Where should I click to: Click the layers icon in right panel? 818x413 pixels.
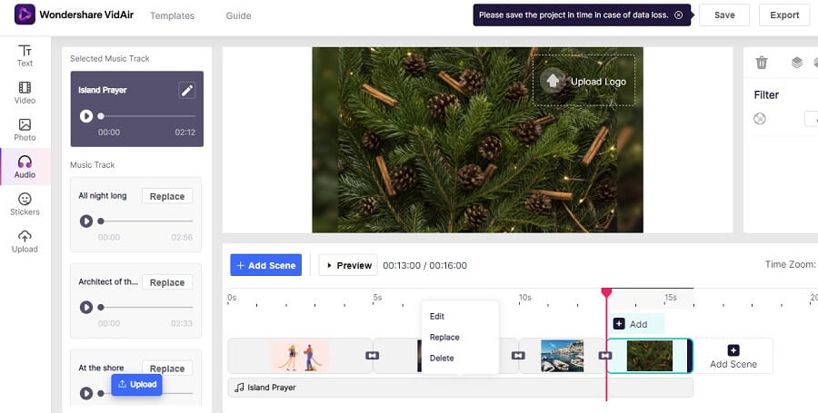pos(796,63)
